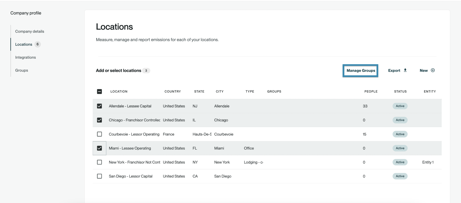This screenshot has height=203, width=461.
Task: Click the France country cell
Action: (169, 134)
